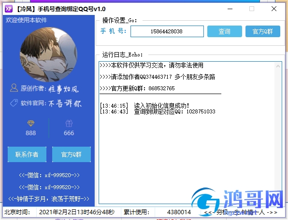Click the tag icon beside 软件官网
288x220 pixels.
pos(14,103)
